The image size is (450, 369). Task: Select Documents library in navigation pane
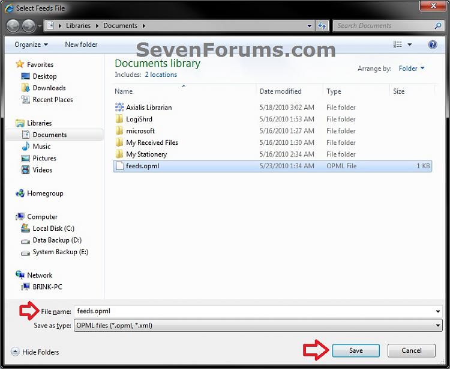pyautogui.click(x=54, y=135)
